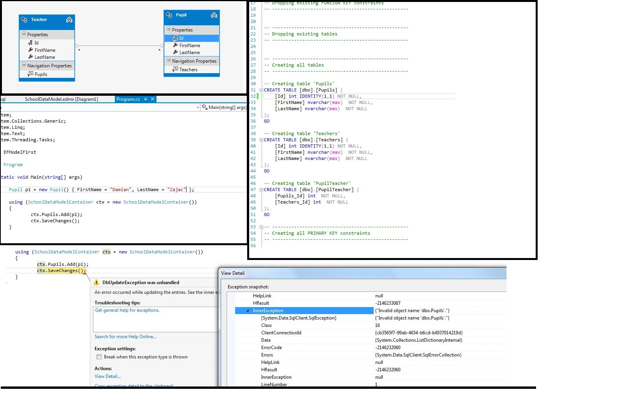
Task: Click the "Zajac" string in code
Action: coord(176,190)
